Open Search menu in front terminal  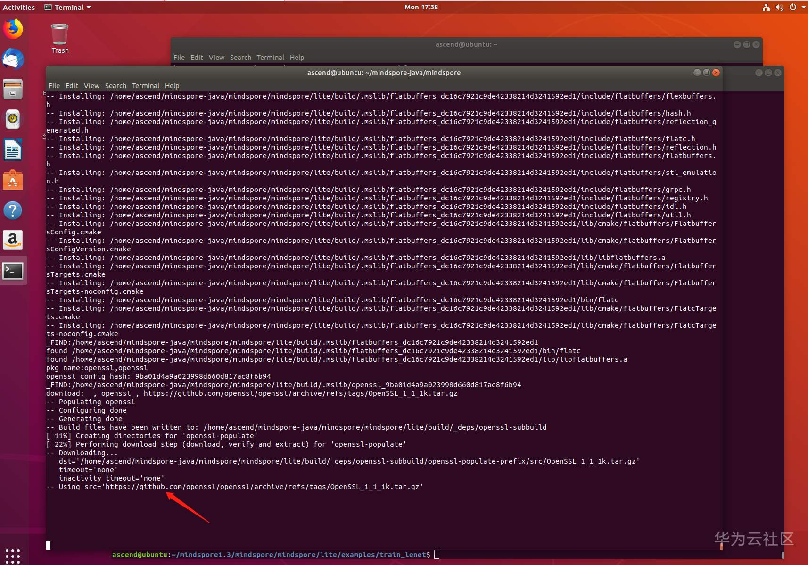coord(115,86)
